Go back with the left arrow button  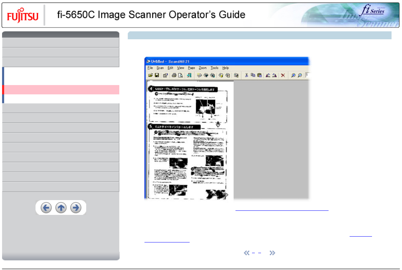coord(46,208)
